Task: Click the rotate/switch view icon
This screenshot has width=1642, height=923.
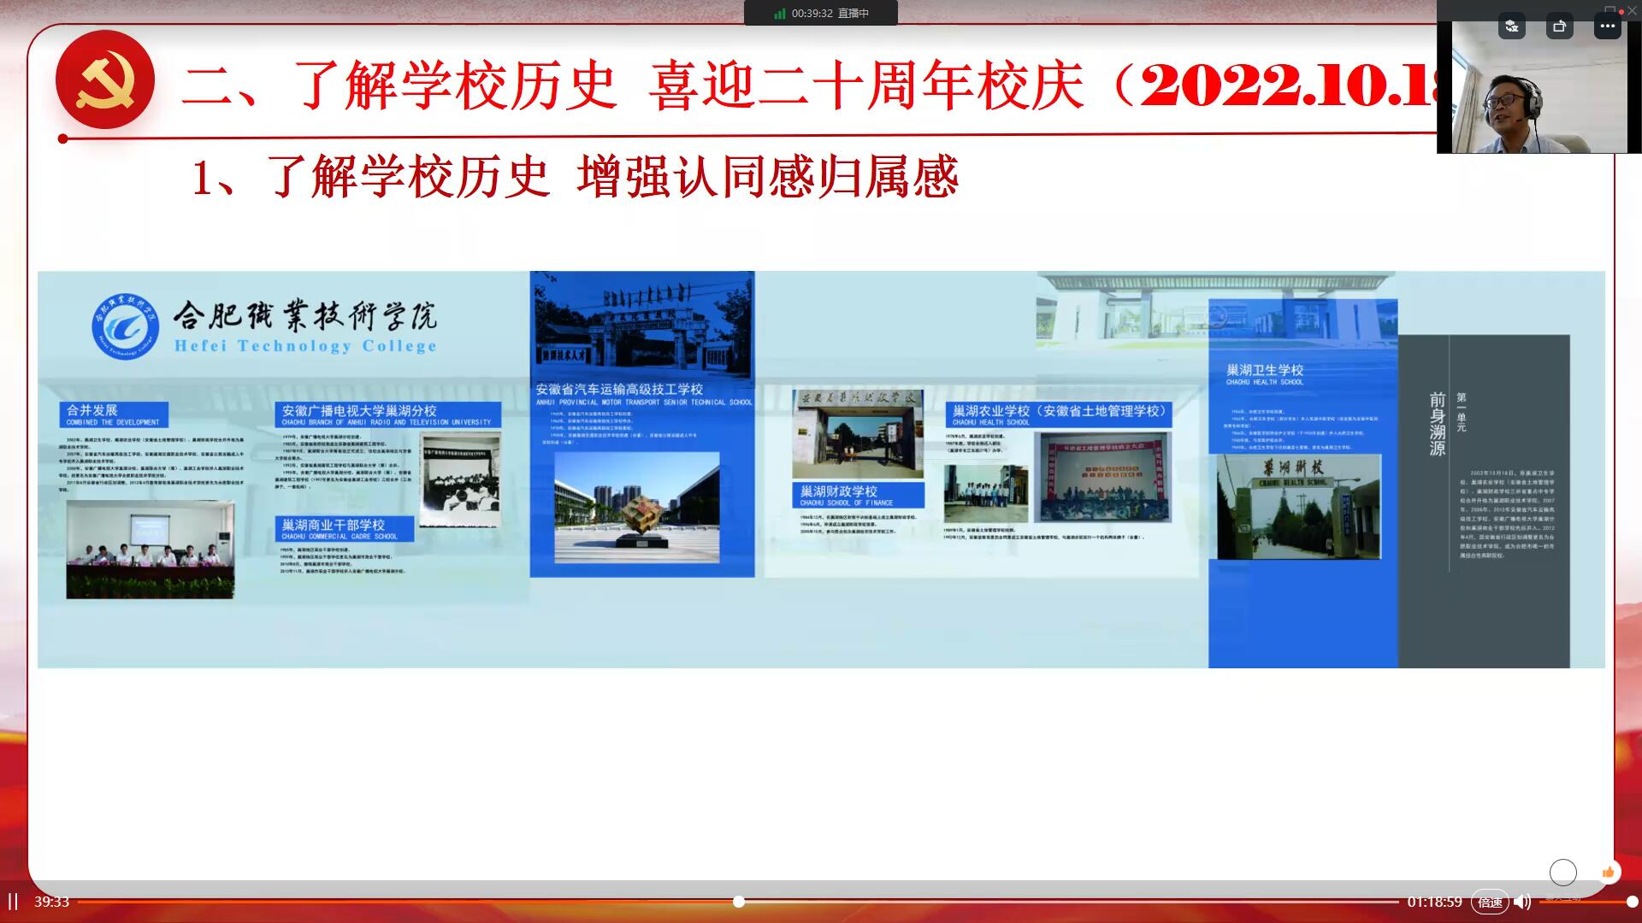Action: pyautogui.click(x=1559, y=26)
